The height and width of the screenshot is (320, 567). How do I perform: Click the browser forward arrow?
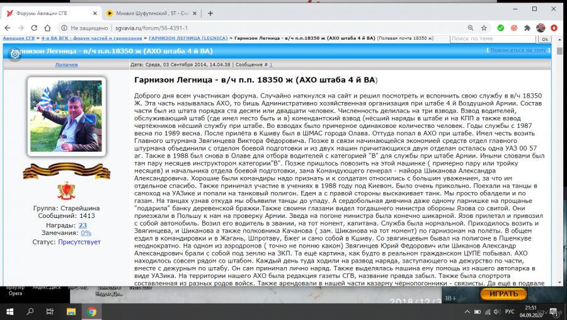[x=21, y=28]
